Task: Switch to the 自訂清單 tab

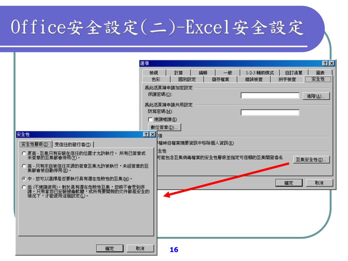Action: 294,73
